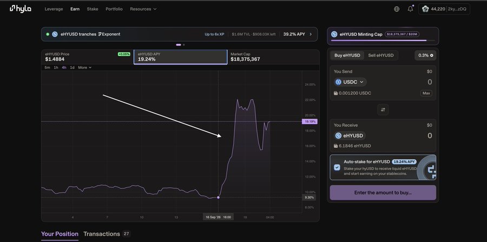487x242 pixels.
Task: Click the Max button
Action: click(x=426, y=93)
